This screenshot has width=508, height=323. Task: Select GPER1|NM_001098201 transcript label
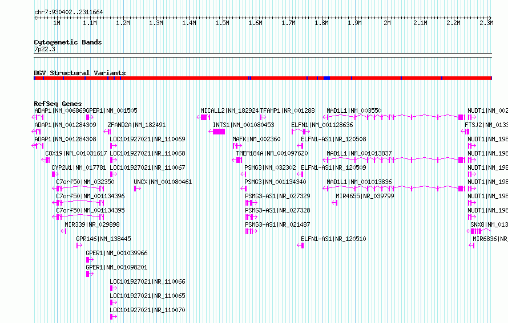click(116, 267)
